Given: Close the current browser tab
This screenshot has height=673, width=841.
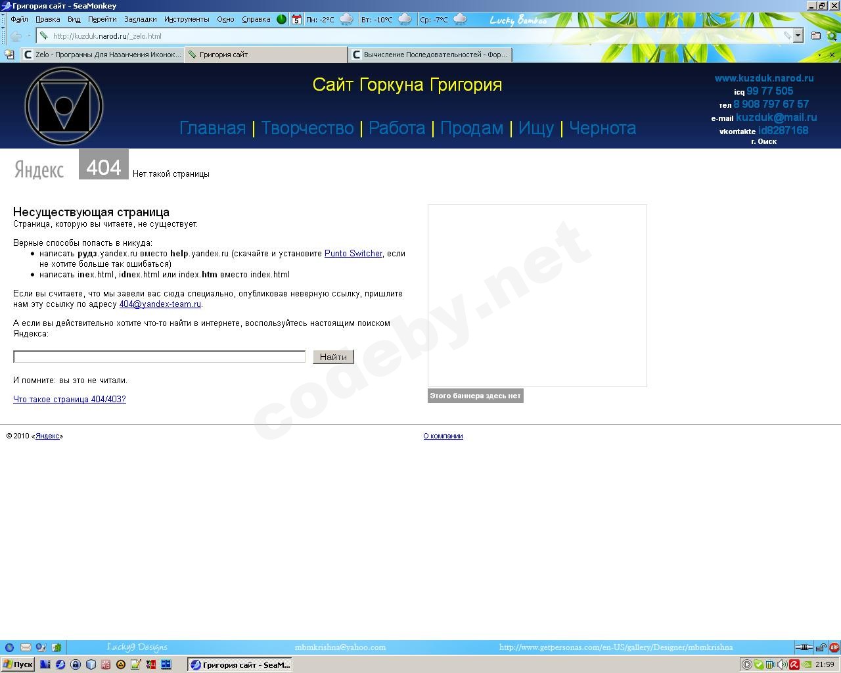Looking at the screenshot, I should coord(832,55).
